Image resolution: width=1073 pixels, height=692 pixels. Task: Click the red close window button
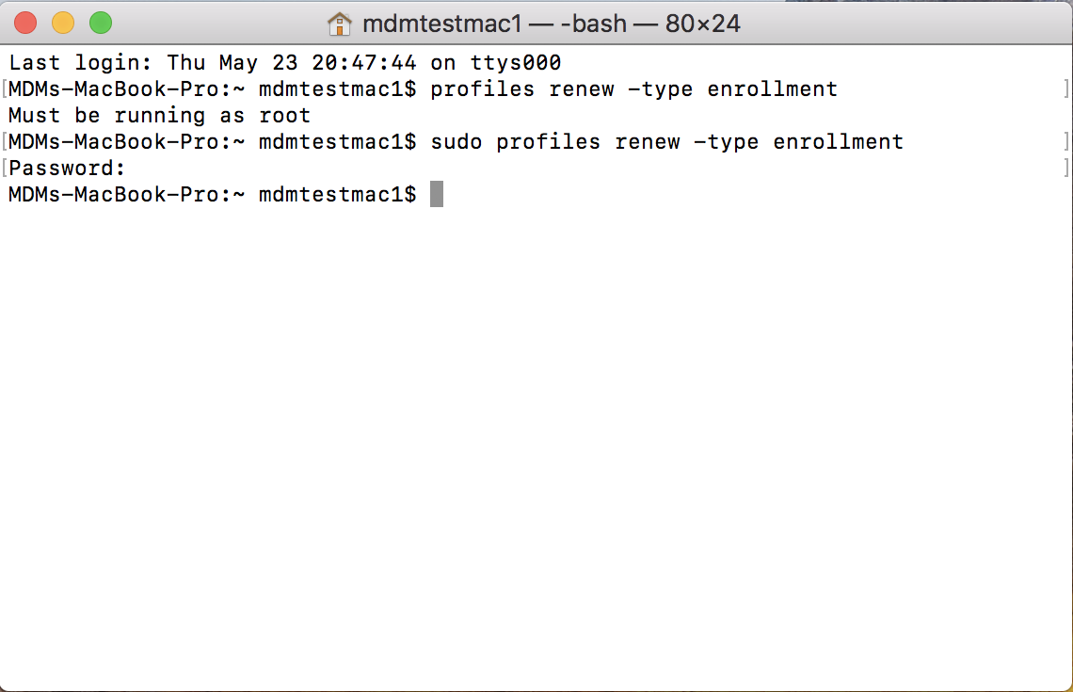coord(25,24)
